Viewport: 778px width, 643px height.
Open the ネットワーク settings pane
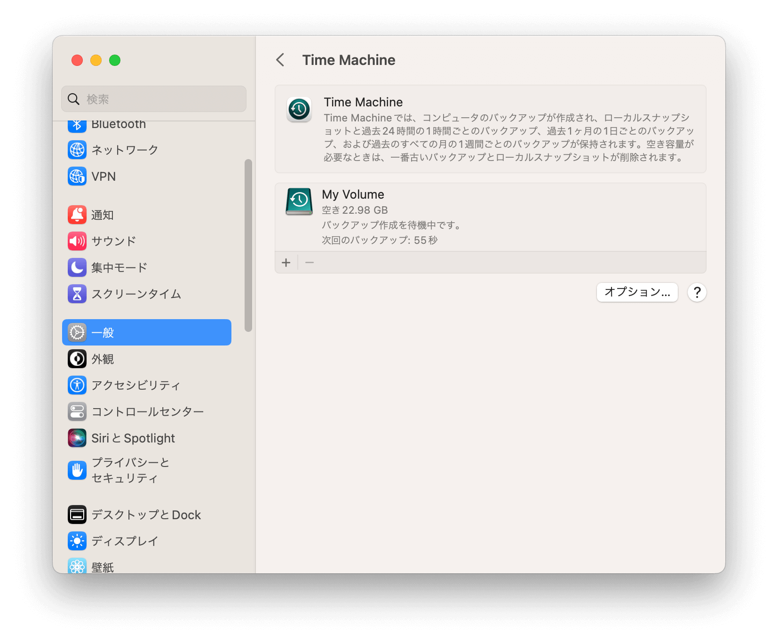coord(147,150)
